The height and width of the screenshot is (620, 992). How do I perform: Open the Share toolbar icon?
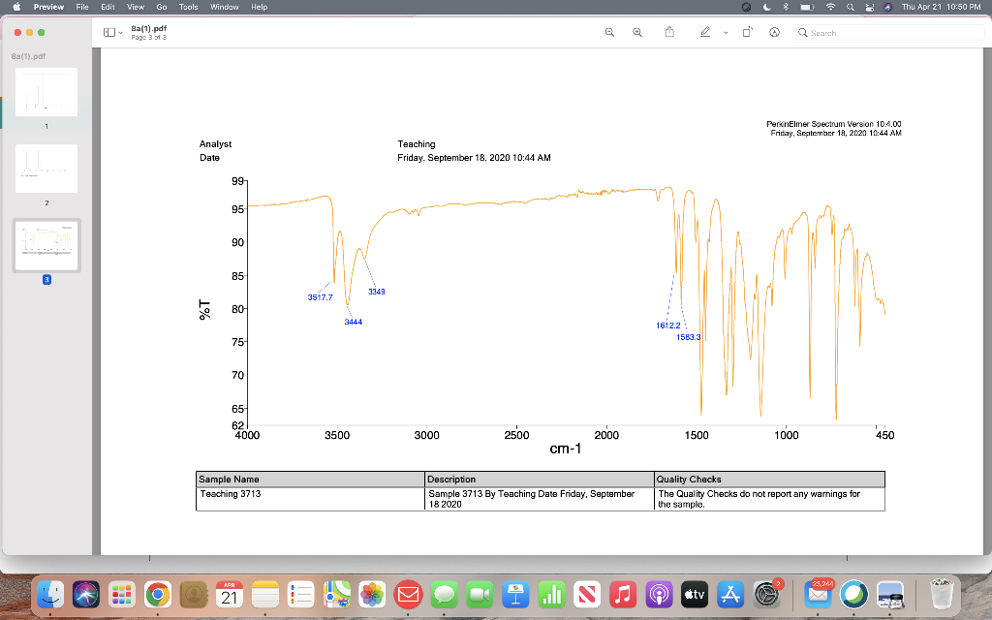(x=670, y=32)
